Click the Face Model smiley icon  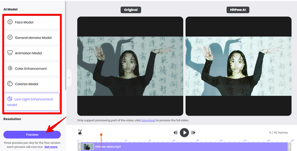click(x=10, y=22)
